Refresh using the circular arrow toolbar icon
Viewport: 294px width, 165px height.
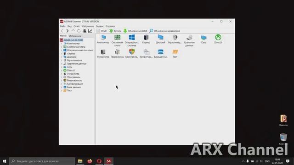pos(79,31)
